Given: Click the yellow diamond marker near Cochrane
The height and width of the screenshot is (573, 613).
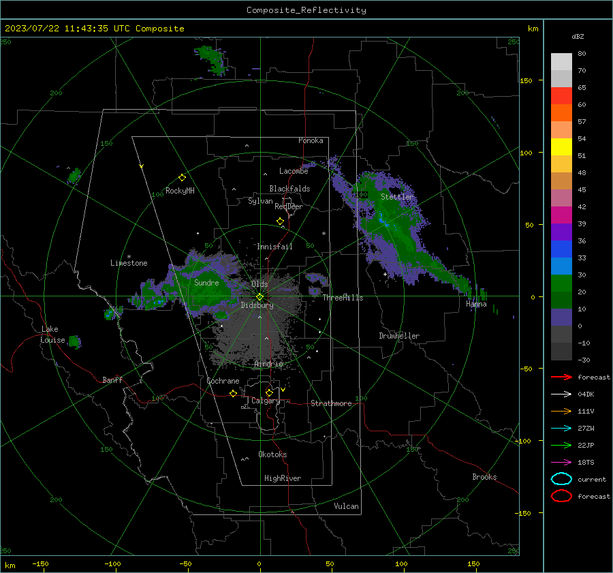Looking at the screenshot, I should pos(234,393).
